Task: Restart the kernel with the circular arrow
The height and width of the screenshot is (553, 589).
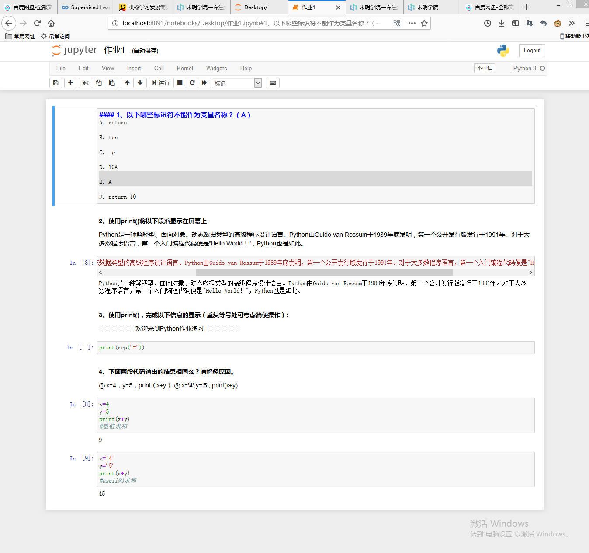Action: (x=192, y=83)
